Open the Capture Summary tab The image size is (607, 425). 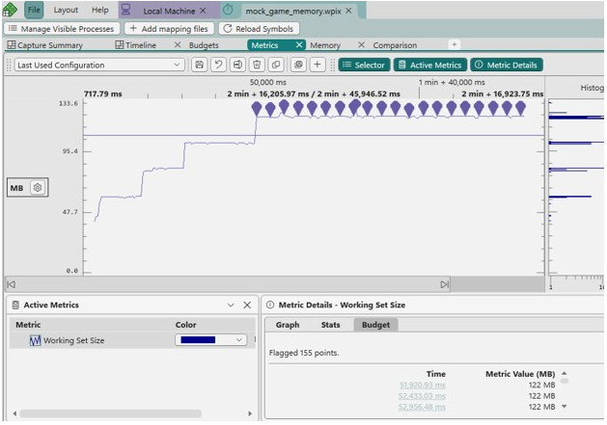click(45, 45)
